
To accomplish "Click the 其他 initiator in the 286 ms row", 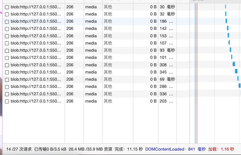I will coord(108,86).
